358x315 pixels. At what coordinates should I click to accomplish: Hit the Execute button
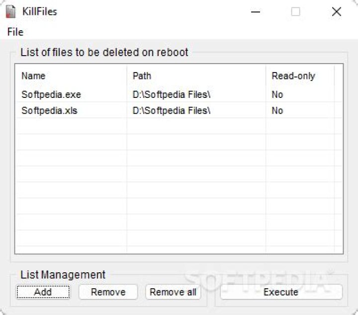click(x=281, y=292)
